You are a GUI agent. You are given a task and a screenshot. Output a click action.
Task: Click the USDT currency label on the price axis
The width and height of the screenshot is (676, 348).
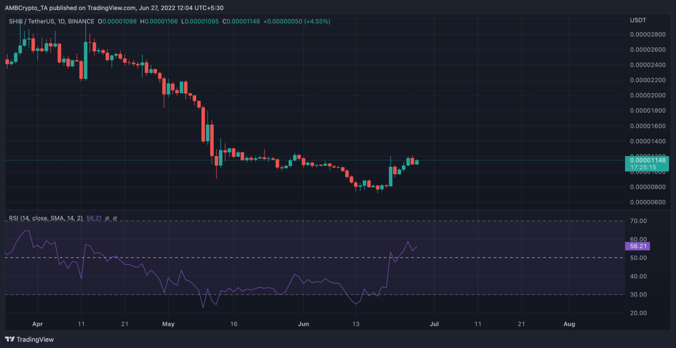(638, 20)
